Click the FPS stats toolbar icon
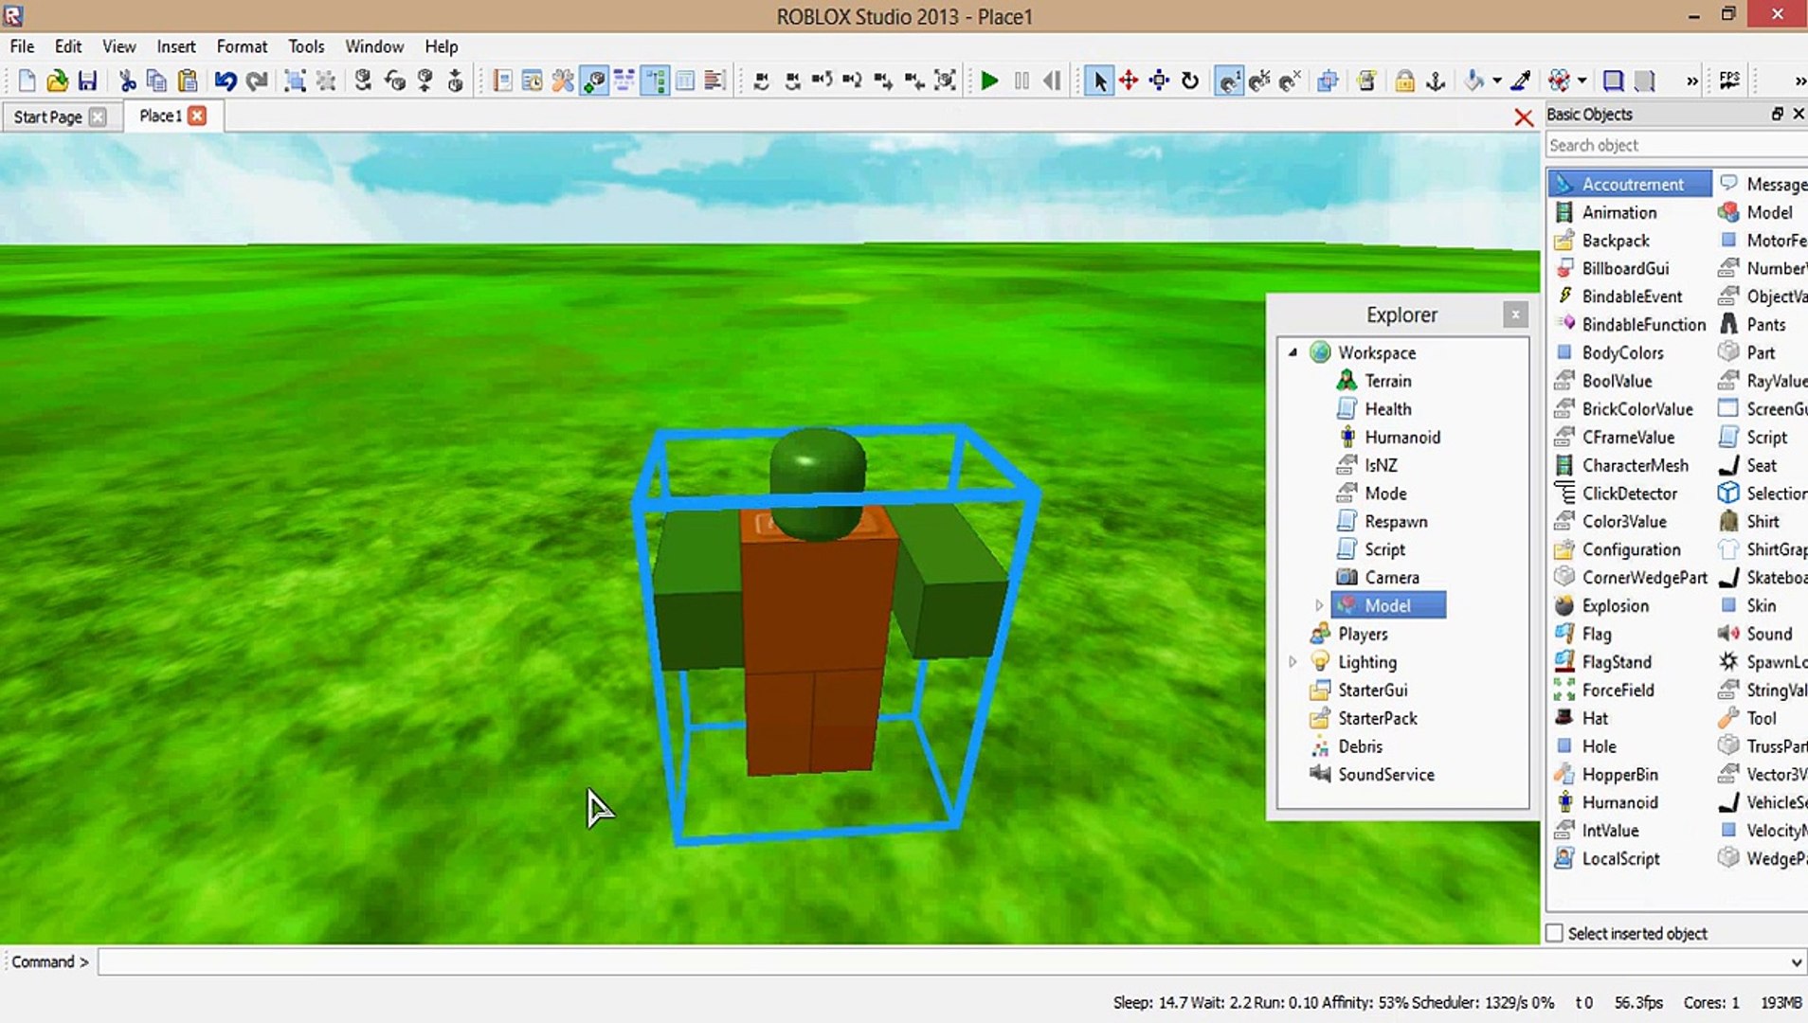1808x1023 pixels. pos(1729,81)
